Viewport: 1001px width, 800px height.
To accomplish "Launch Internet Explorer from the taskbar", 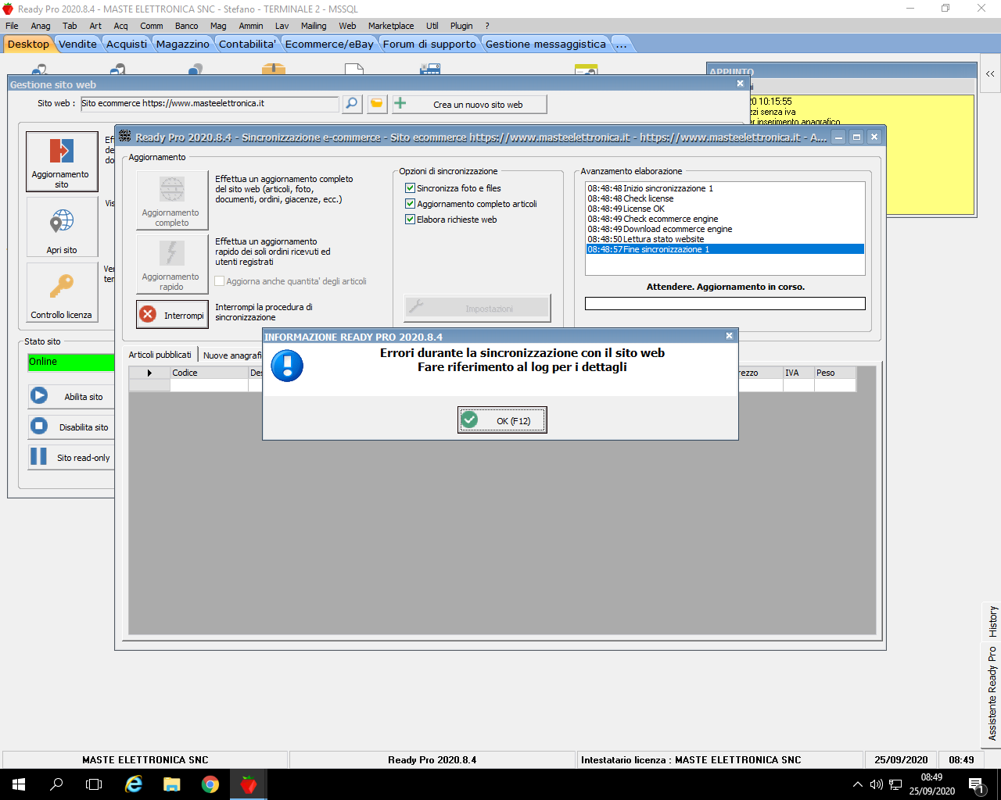I will pyautogui.click(x=134, y=784).
